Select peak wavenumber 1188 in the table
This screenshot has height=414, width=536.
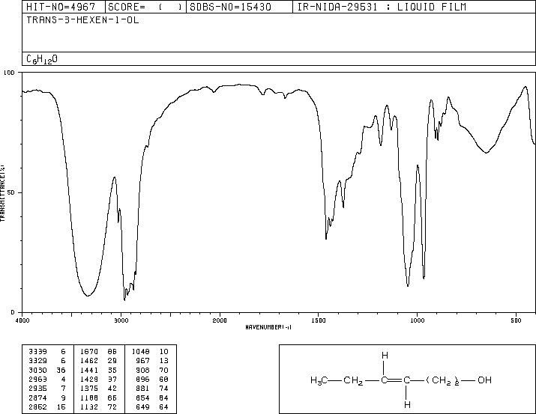click(x=89, y=398)
